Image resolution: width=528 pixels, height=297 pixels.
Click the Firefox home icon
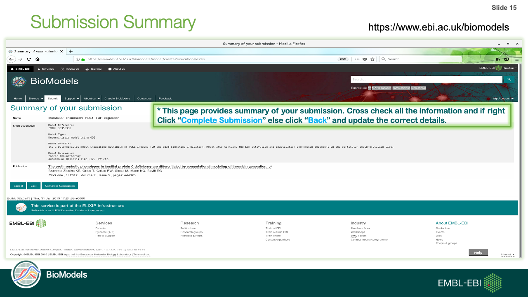38,59
